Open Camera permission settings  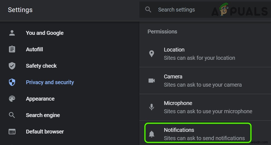(203, 81)
